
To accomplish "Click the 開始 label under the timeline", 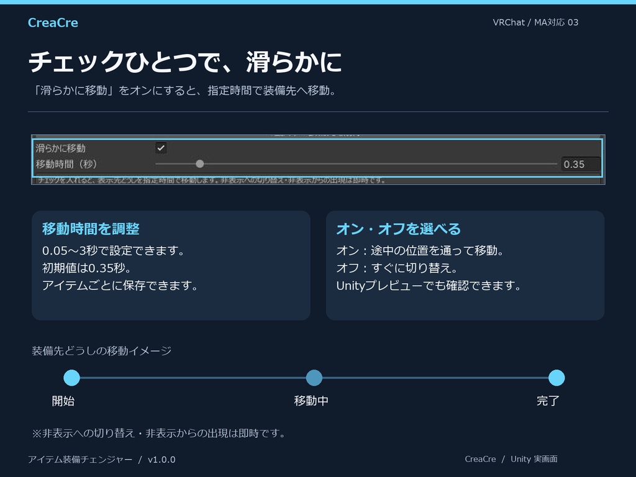I will [63, 401].
